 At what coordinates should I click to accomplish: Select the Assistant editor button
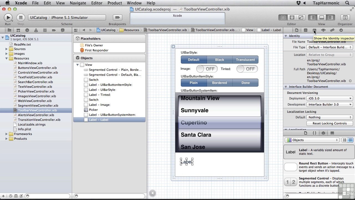coord(292,17)
